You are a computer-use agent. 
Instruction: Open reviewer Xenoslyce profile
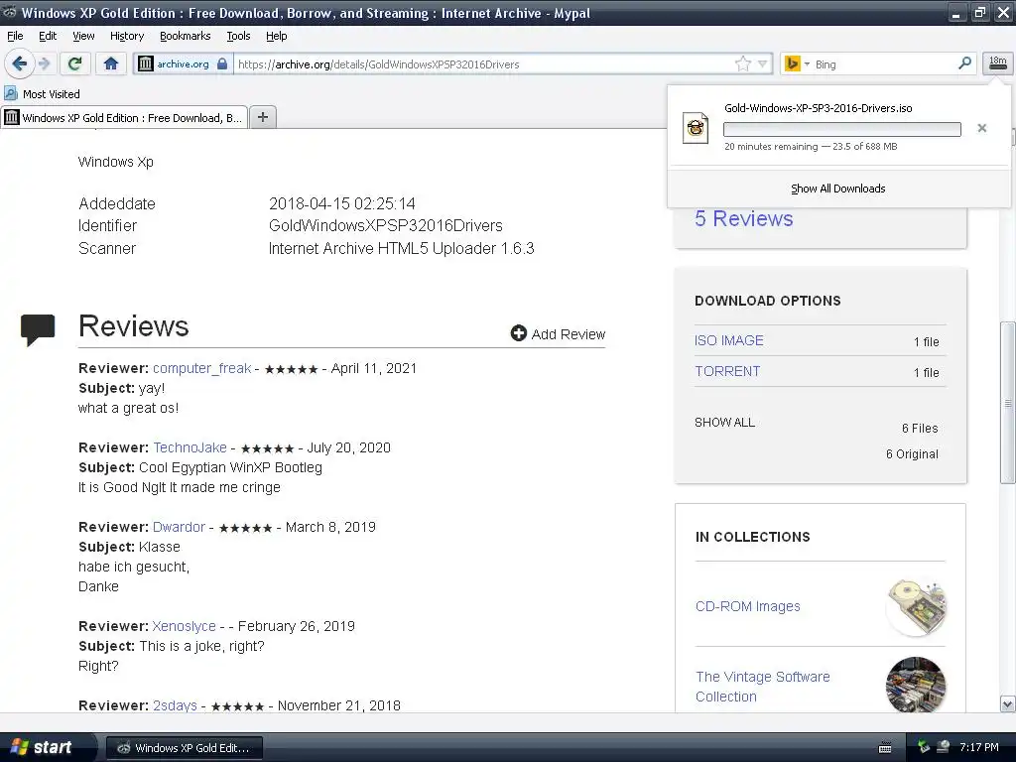pos(184,626)
